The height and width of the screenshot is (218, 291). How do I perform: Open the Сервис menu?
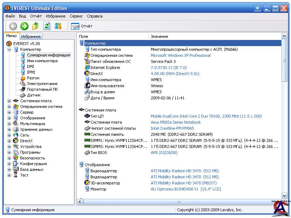pos(76,16)
